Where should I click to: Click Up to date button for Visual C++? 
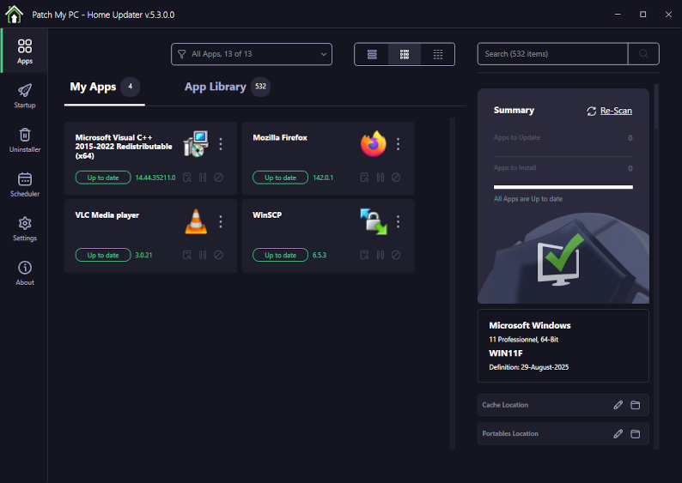pyautogui.click(x=103, y=178)
